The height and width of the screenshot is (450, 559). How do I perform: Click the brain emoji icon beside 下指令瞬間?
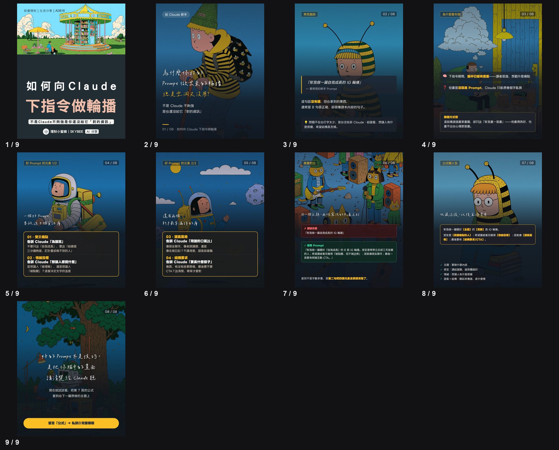pyautogui.click(x=445, y=76)
